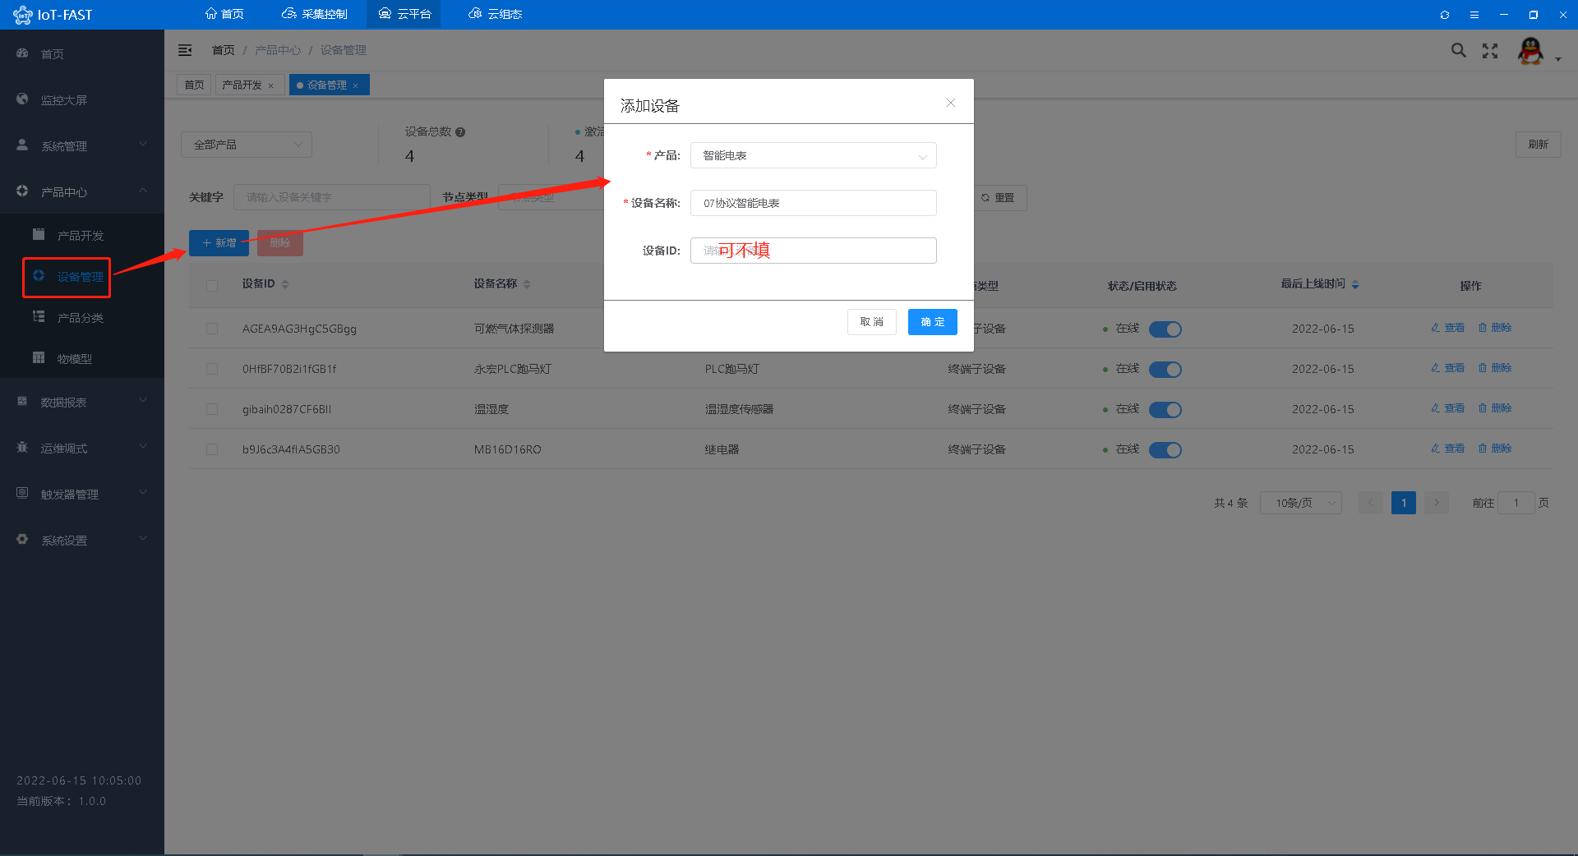Viewport: 1578px width, 856px height.
Task: Click the 新增 button
Action: [219, 243]
